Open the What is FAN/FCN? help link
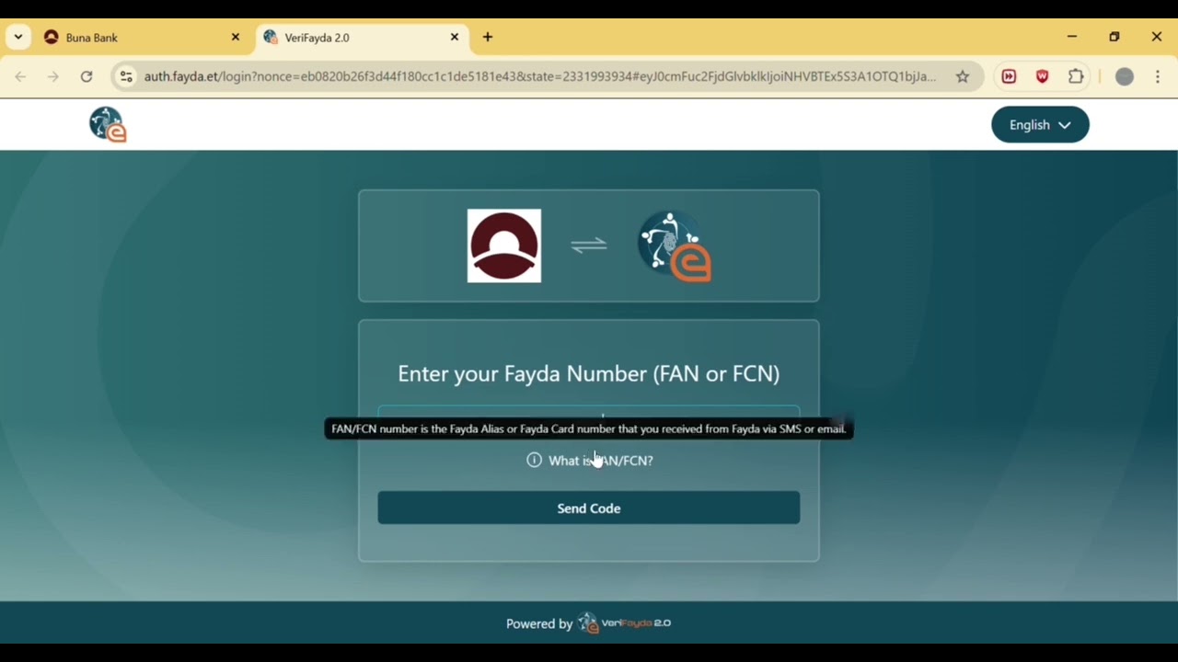Screen dimensions: 1178x662 (x=601, y=461)
